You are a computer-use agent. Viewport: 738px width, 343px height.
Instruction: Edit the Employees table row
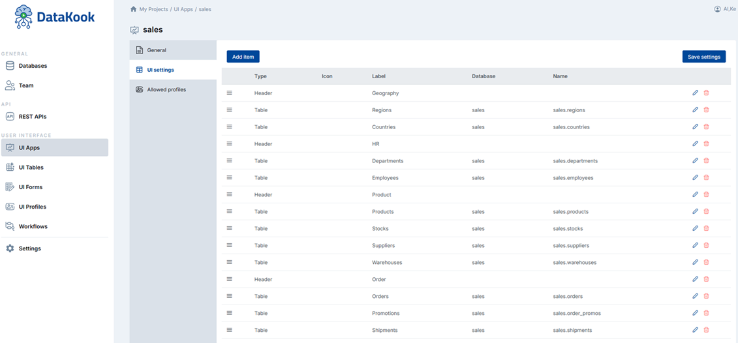695,177
